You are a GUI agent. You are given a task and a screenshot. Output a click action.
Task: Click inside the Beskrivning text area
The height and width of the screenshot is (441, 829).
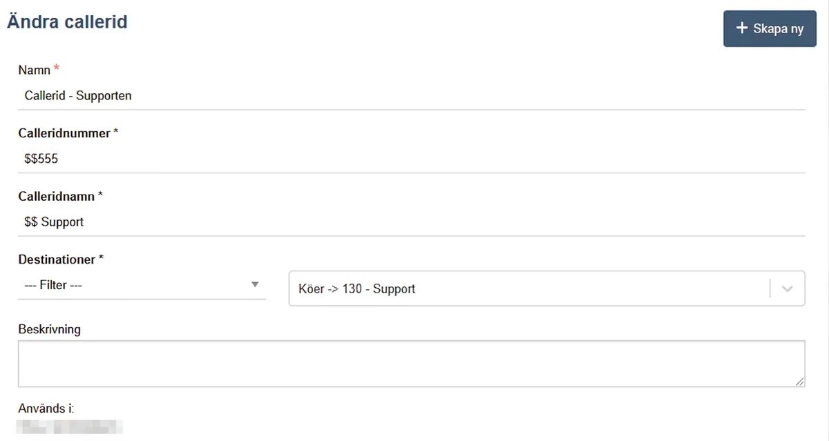click(411, 363)
